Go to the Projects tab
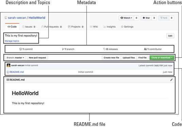182x127 pixels. point(76,27)
